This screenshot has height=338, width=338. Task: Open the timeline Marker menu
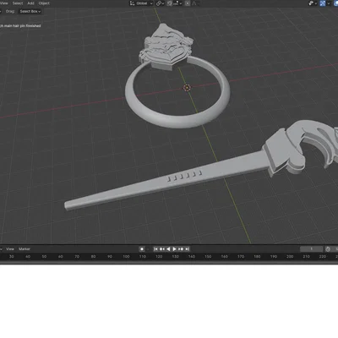[25, 249]
